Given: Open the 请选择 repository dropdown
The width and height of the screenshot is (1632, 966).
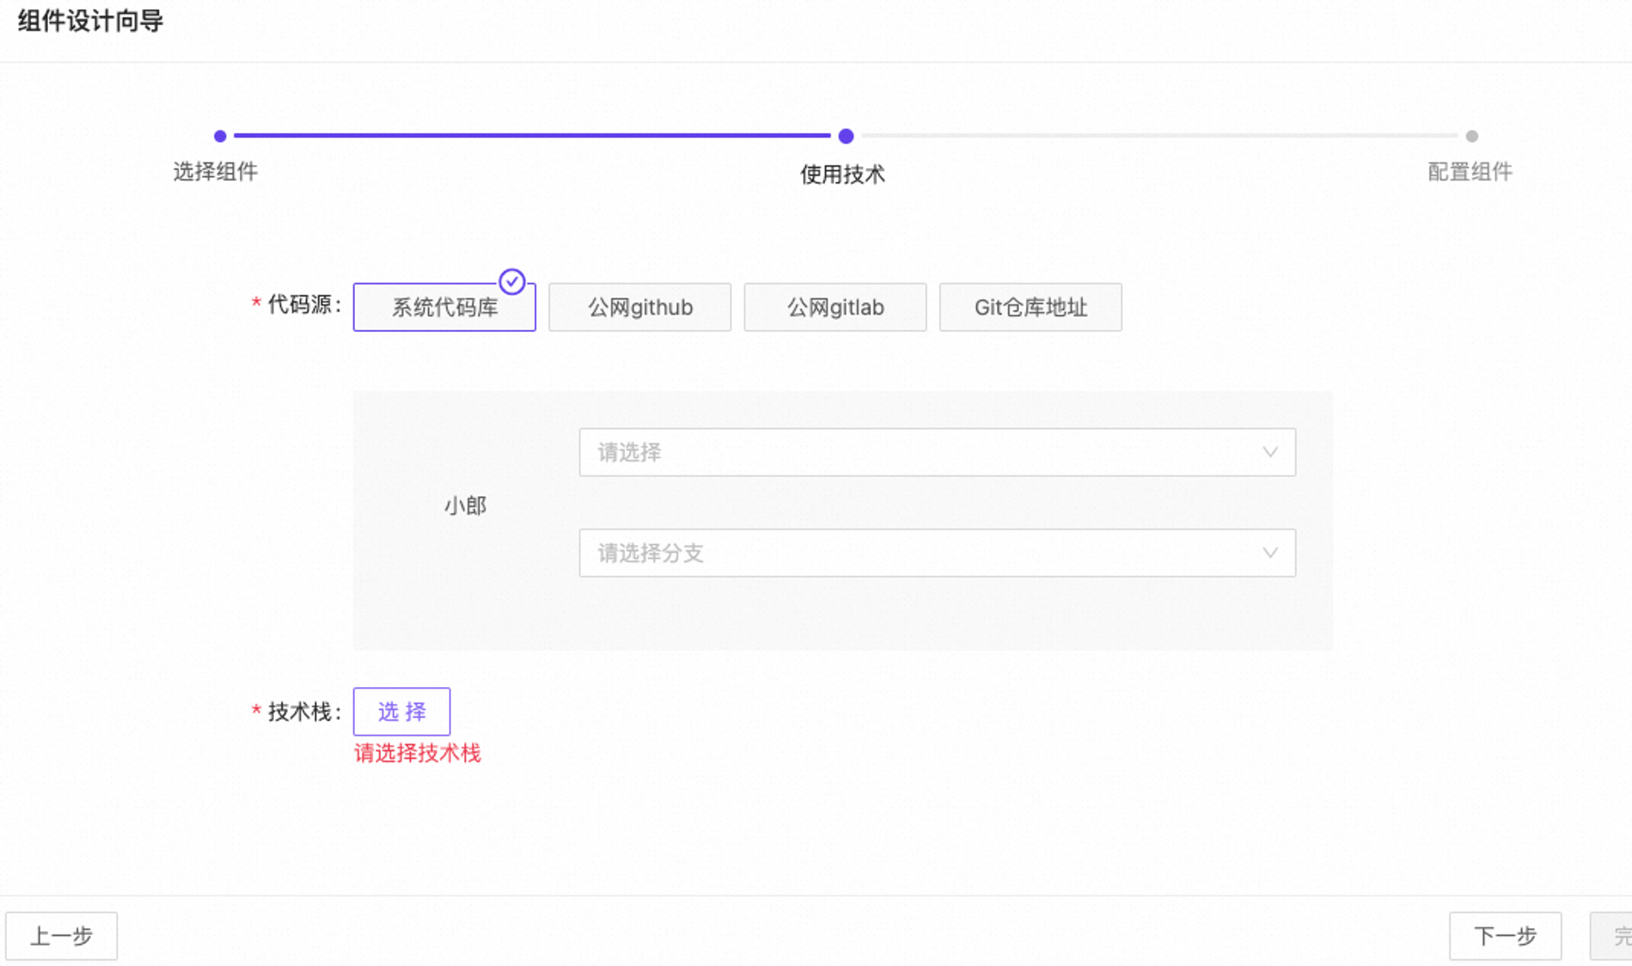Looking at the screenshot, I should click(937, 452).
